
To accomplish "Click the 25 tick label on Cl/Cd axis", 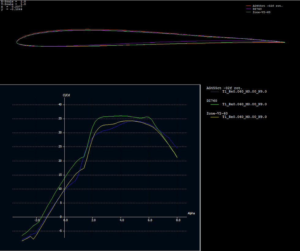I will (60, 147).
